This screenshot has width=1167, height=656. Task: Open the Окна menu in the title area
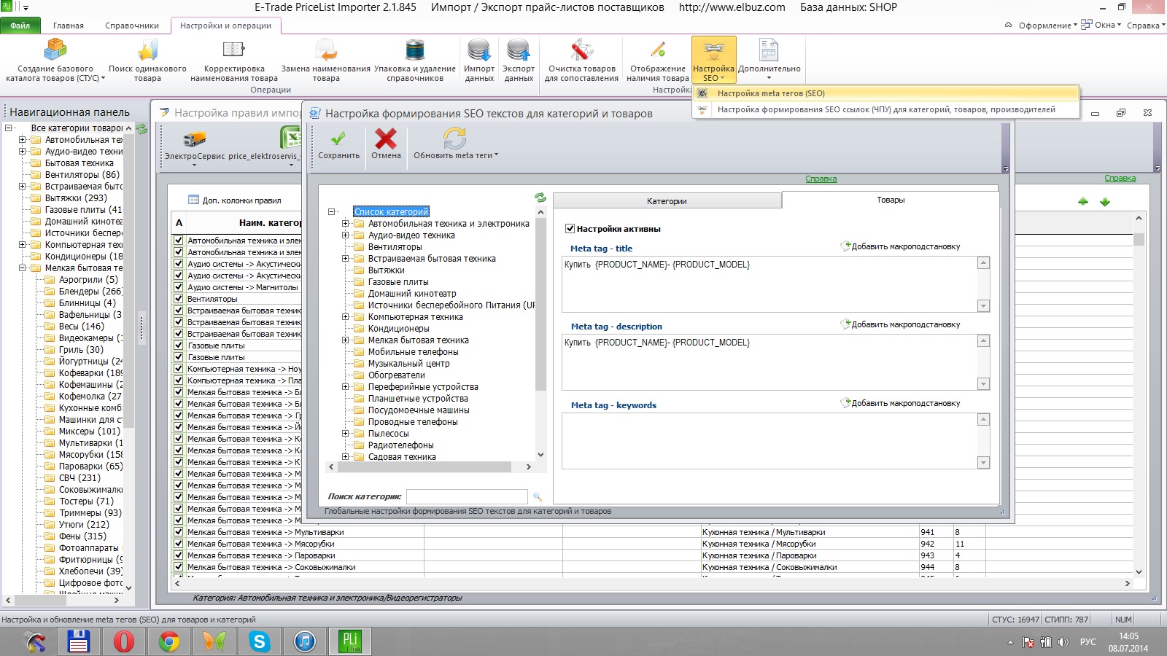coord(1101,26)
